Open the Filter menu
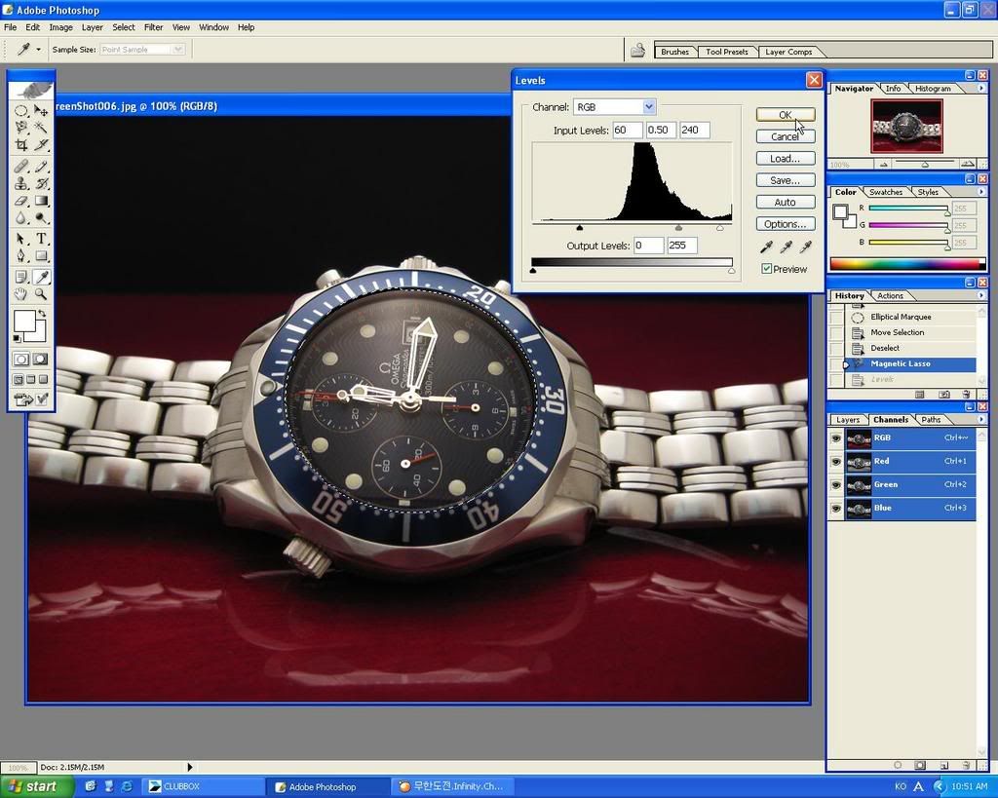This screenshot has width=998, height=798. tap(153, 27)
